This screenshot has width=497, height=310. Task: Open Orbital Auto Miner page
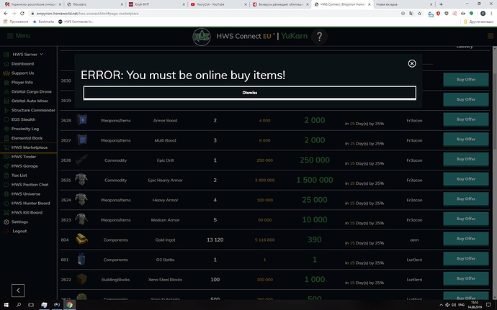coord(30,101)
